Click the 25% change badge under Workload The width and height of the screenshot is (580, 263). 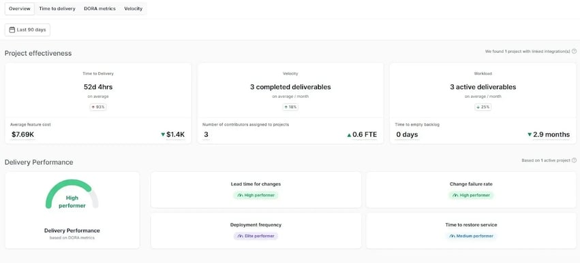(483, 107)
